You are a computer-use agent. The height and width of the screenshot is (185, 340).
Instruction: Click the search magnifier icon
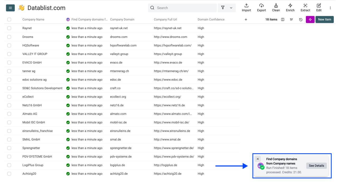pyautogui.click(x=152, y=8)
